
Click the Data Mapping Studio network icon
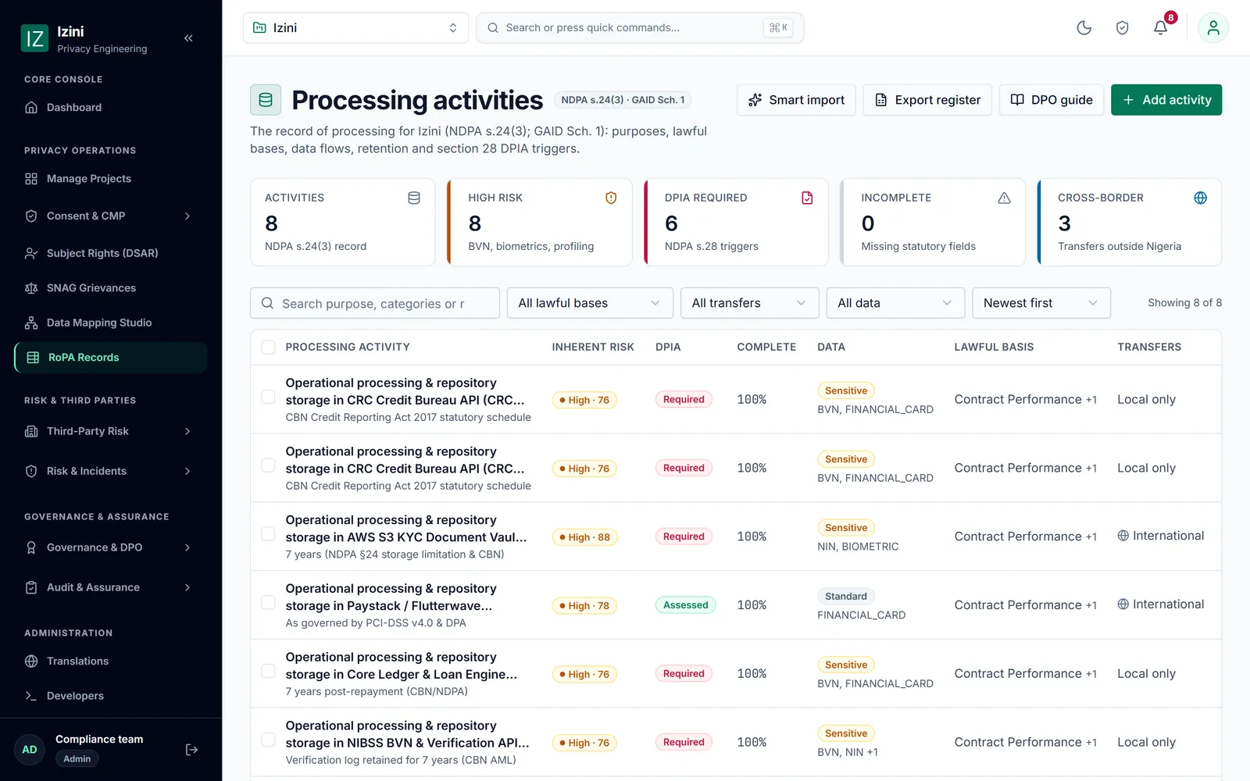click(31, 323)
